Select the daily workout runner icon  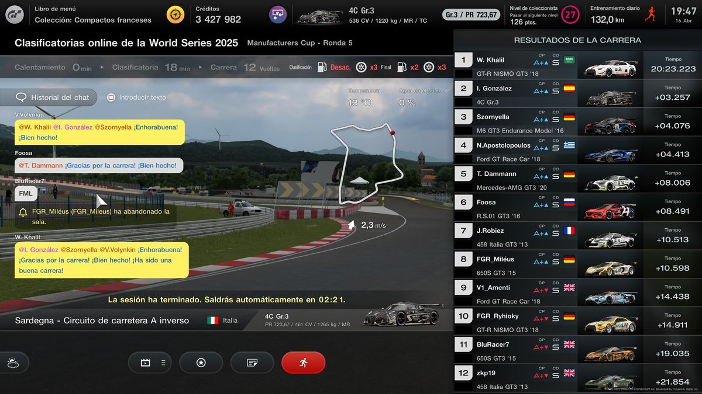[650, 15]
